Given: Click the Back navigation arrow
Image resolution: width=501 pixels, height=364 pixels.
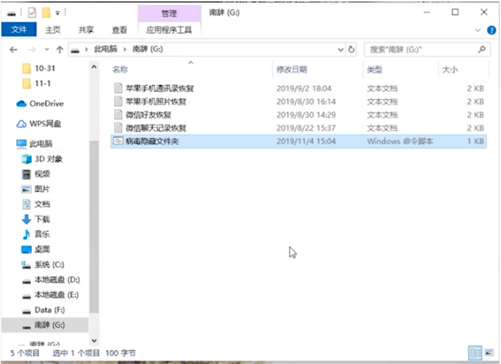Looking at the screenshot, I should [13, 49].
